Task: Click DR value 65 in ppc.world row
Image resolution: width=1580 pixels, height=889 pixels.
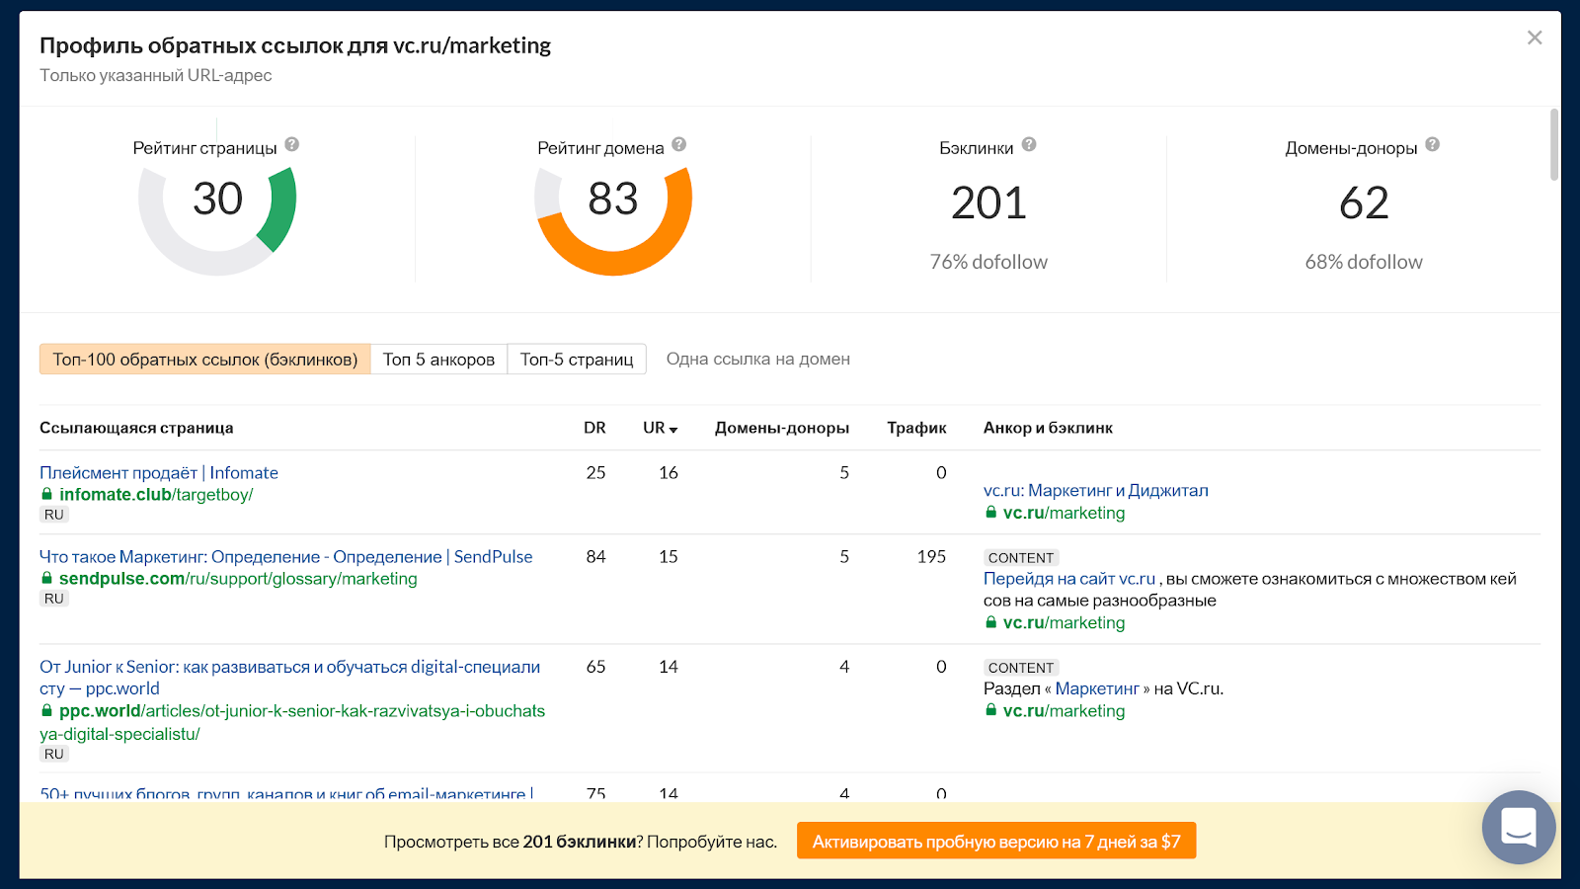Action: pyautogui.click(x=595, y=667)
